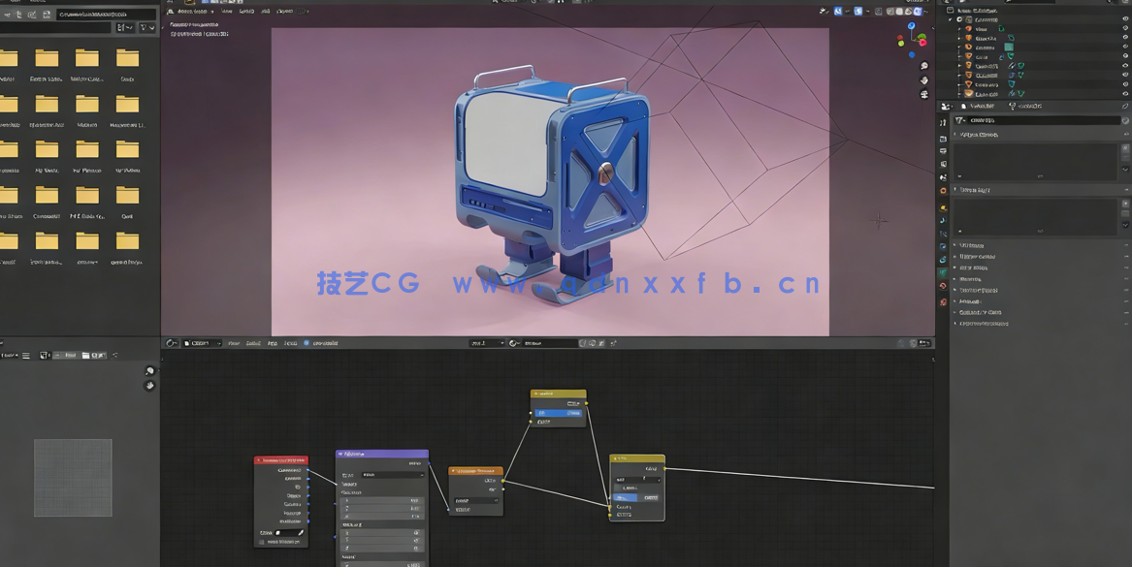Viewport: 1132px width, 567px height.
Task: Hide the Camera object with its eye toggle
Action: [x=1125, y=47]
